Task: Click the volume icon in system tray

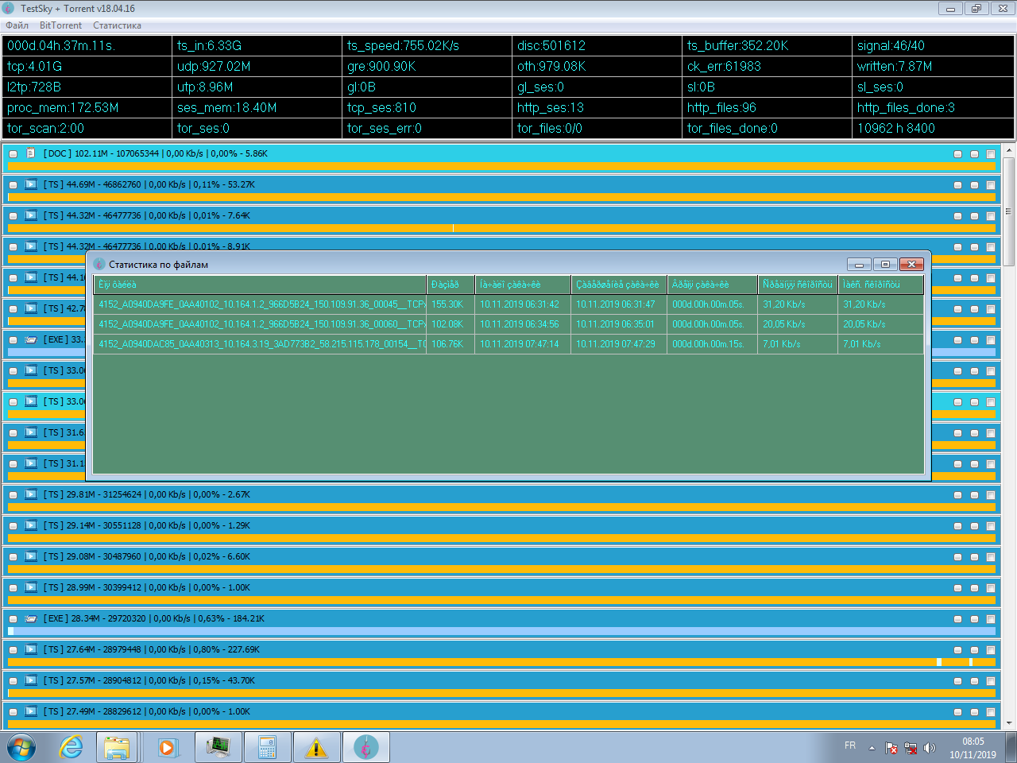Action: click(930, 748)
